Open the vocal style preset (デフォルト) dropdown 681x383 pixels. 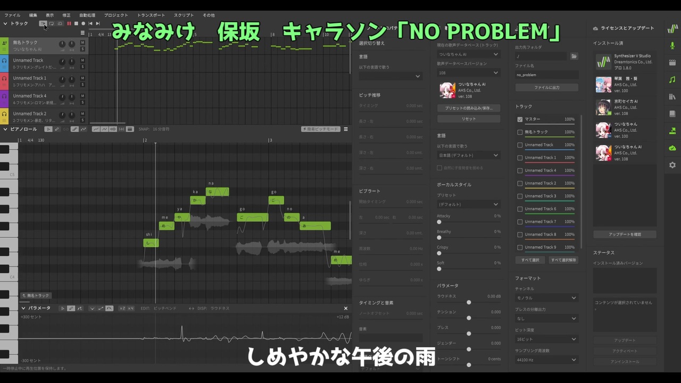pyautogui.click(x=469, y=204)
